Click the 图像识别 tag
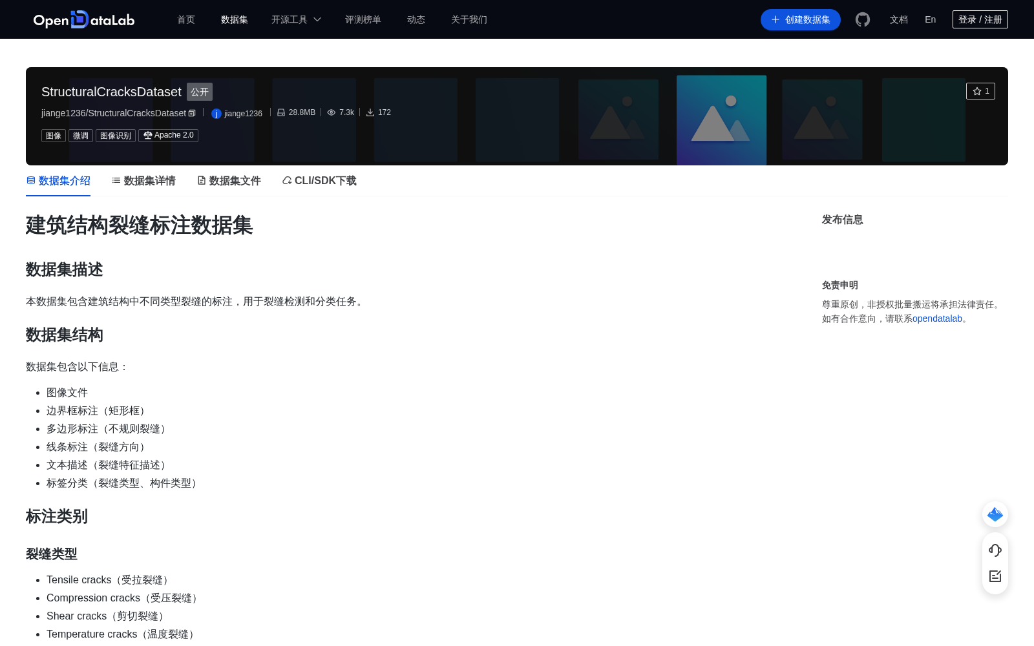The image size is (1034, 646). [x=116, y=136]
